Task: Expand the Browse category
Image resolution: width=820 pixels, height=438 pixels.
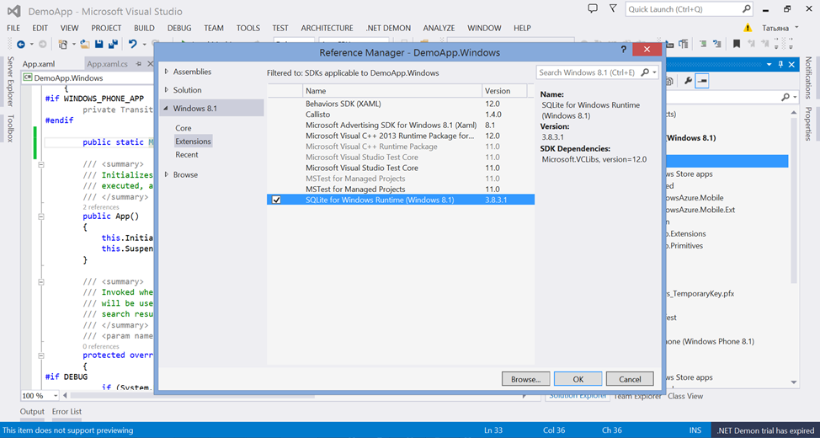Action: click(x=167, y=174)
